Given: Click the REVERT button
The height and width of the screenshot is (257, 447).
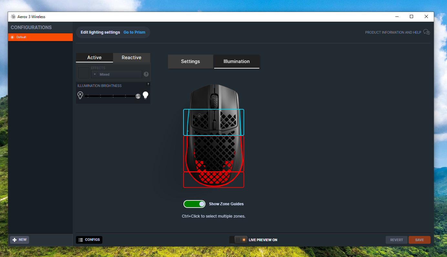Looking at the screenshot, I should (x=397, y=240).
